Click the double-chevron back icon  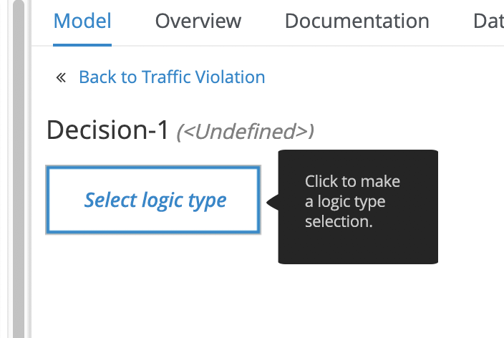(61, 77)
